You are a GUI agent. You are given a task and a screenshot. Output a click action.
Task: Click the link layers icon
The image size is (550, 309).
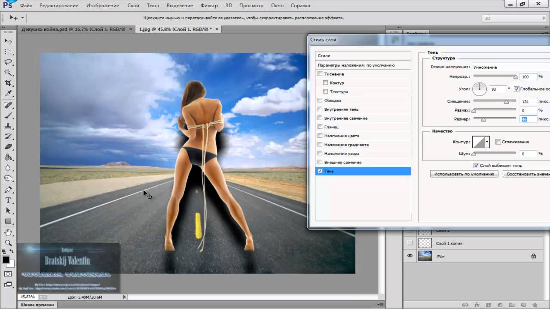pyautogui.click(x=465, y=305)
